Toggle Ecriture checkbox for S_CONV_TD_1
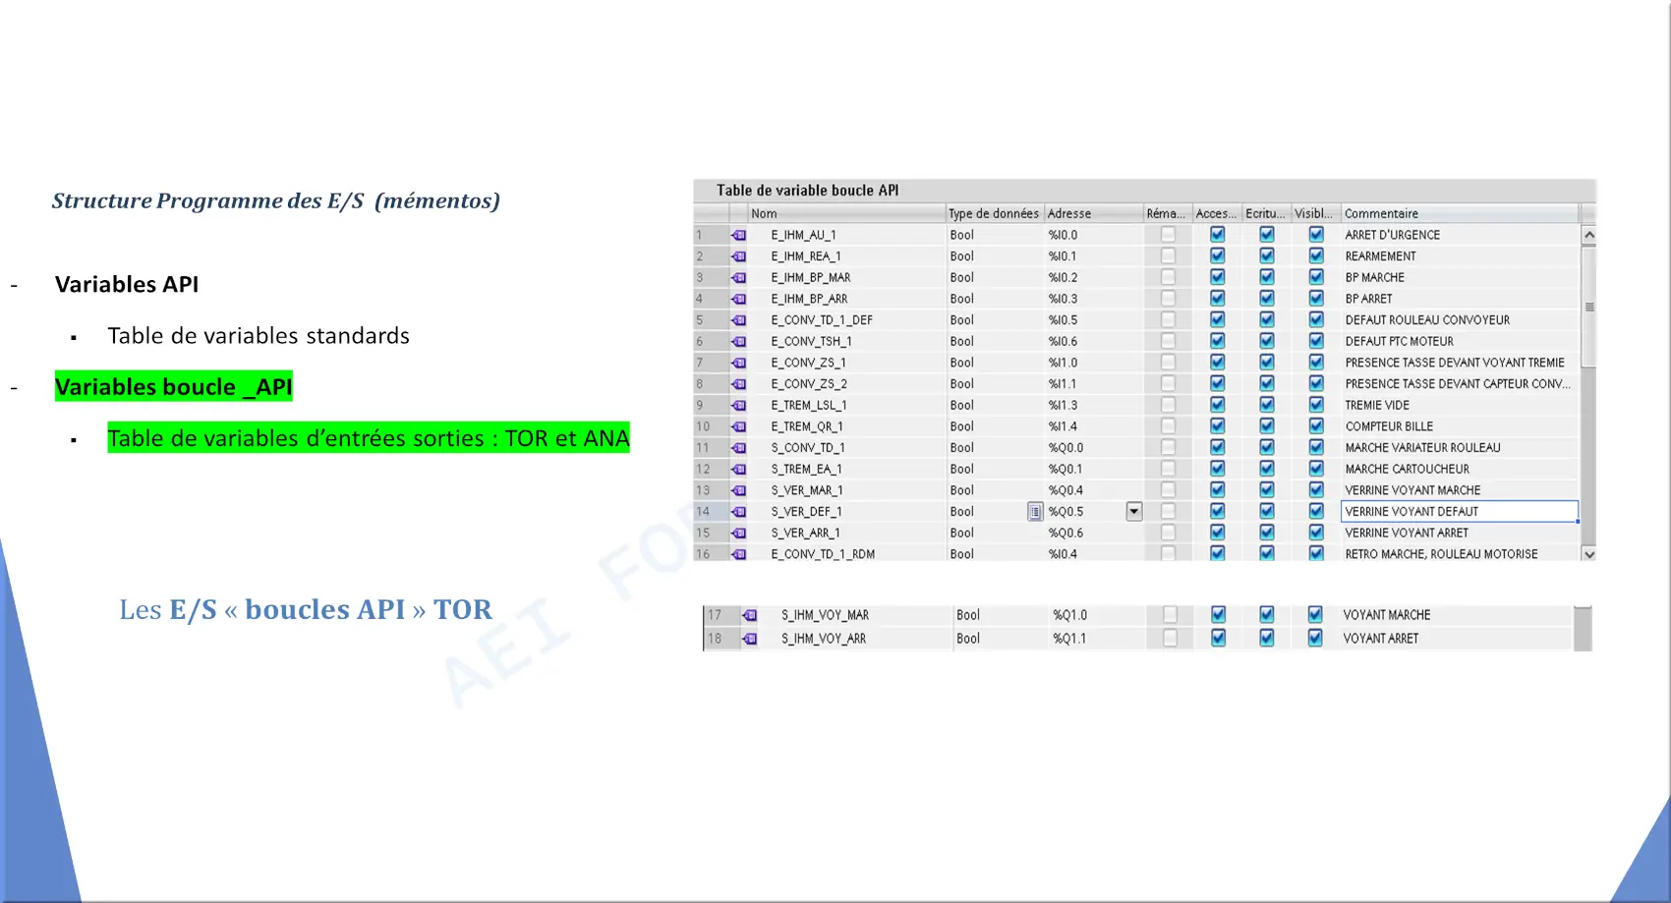Viewport: 1671px width, 903px height. (x=1267, y=447)
